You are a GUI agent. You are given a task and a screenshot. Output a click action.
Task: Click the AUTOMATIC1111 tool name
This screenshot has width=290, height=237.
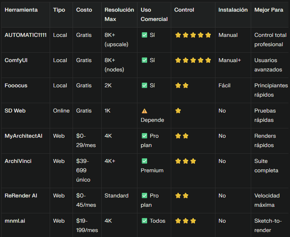tap(26, 35)
